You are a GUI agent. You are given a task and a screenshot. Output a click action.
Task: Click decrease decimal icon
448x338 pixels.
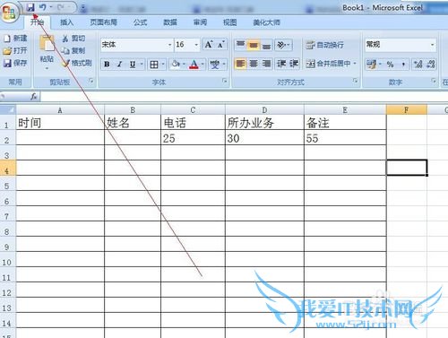coord(431,64)
